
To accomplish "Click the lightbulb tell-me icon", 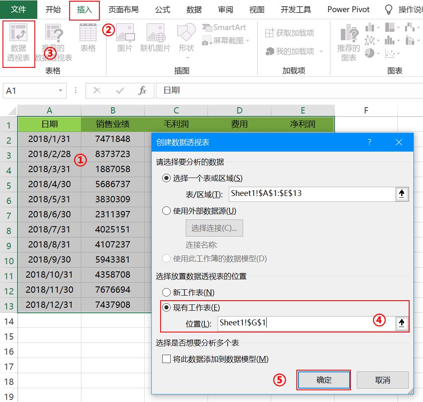I will (x=388, y=10).
